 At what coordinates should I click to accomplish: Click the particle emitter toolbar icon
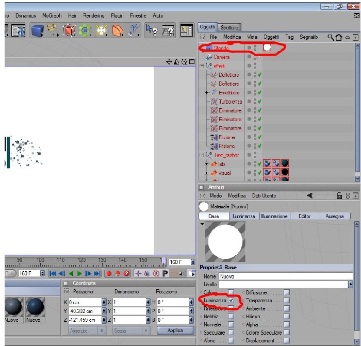coord(134,30)
